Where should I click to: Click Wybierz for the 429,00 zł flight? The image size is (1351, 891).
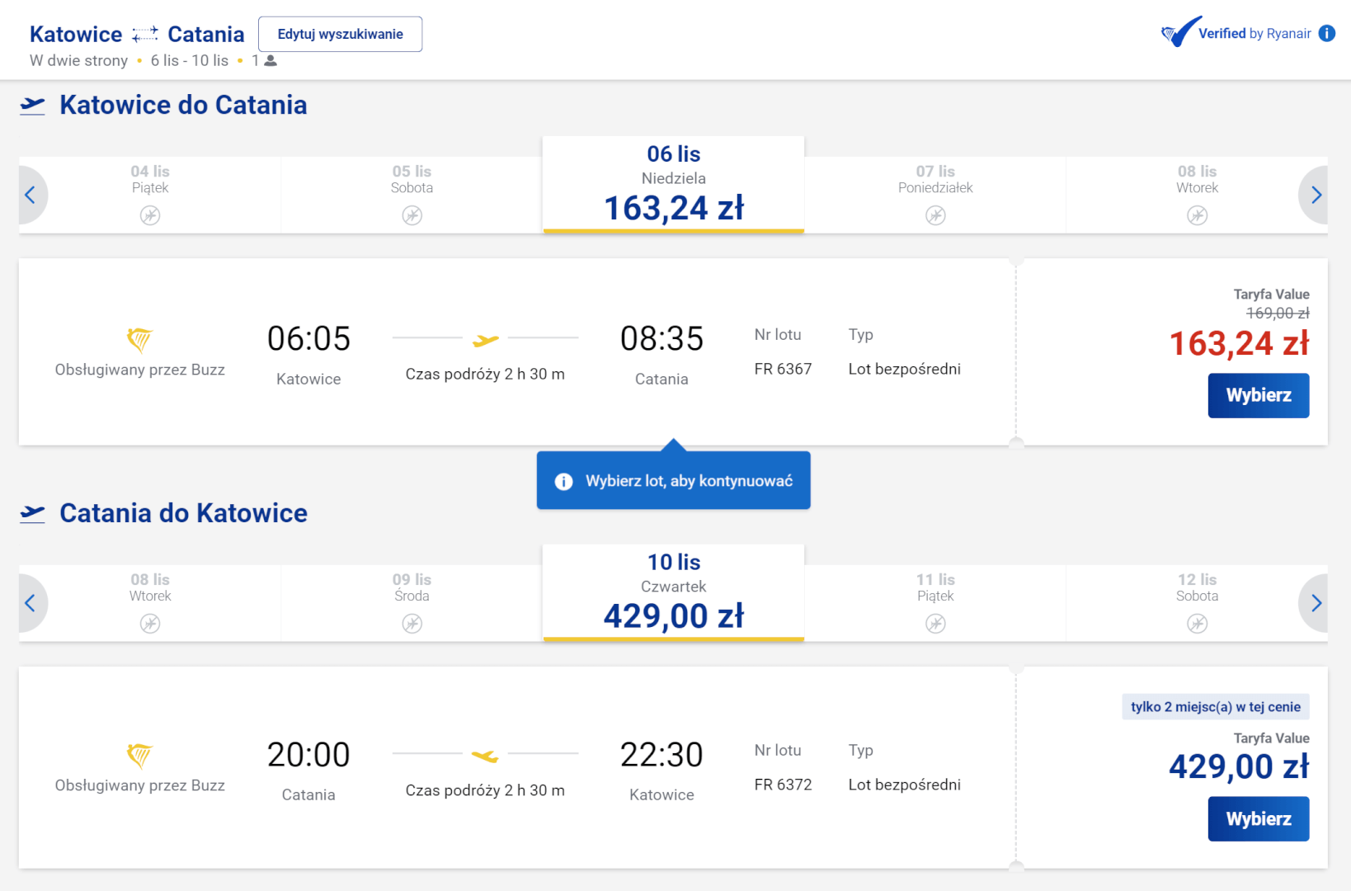tap(1259, 818)
